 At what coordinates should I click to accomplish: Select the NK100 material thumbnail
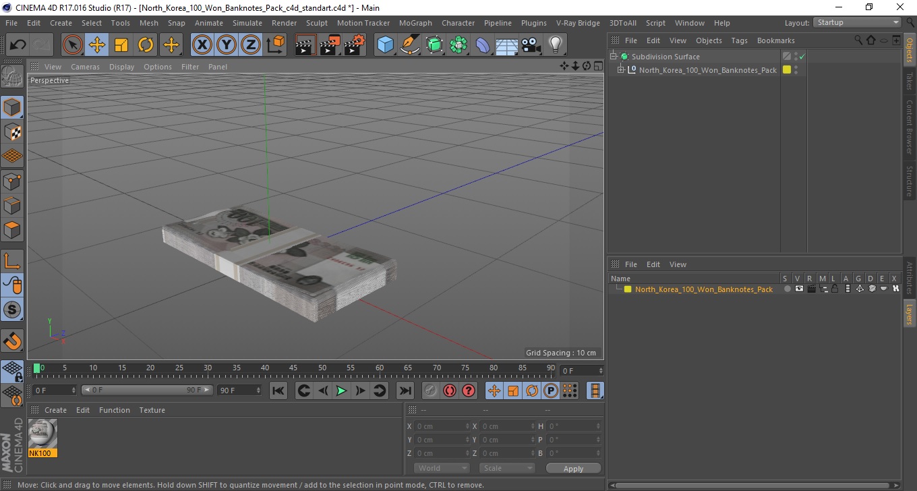click(43, 438)
